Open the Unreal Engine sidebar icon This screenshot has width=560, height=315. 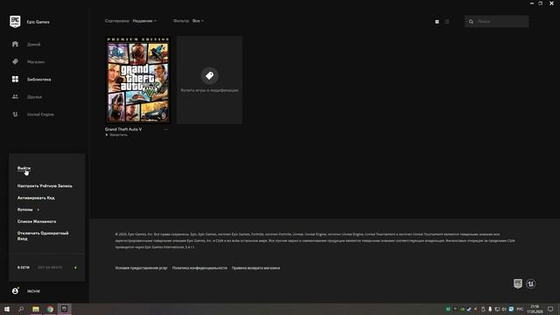tap(15, 115)
